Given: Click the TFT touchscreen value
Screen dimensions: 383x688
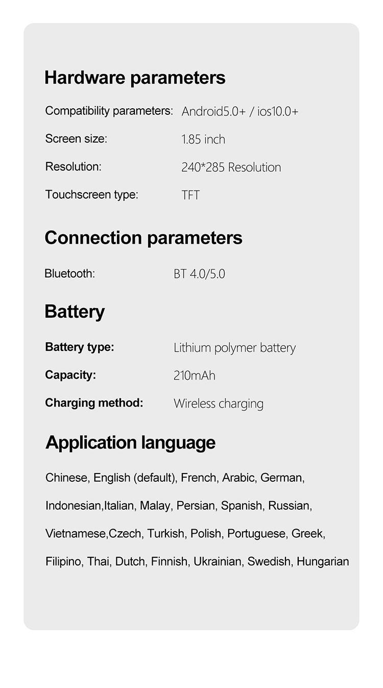Looking at the screenshot, I should 190,195.
